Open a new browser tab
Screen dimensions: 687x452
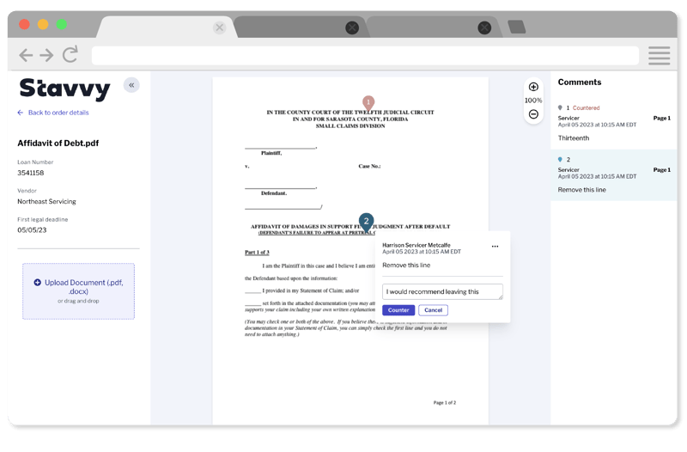[x=517, y=27]
